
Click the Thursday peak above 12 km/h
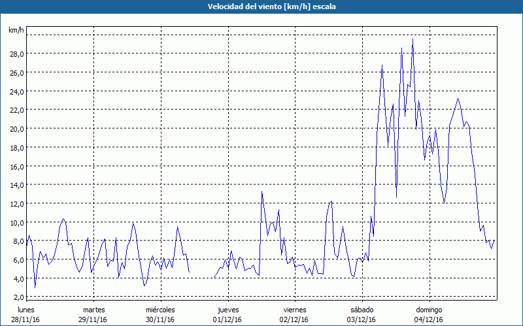coord(262,192)
